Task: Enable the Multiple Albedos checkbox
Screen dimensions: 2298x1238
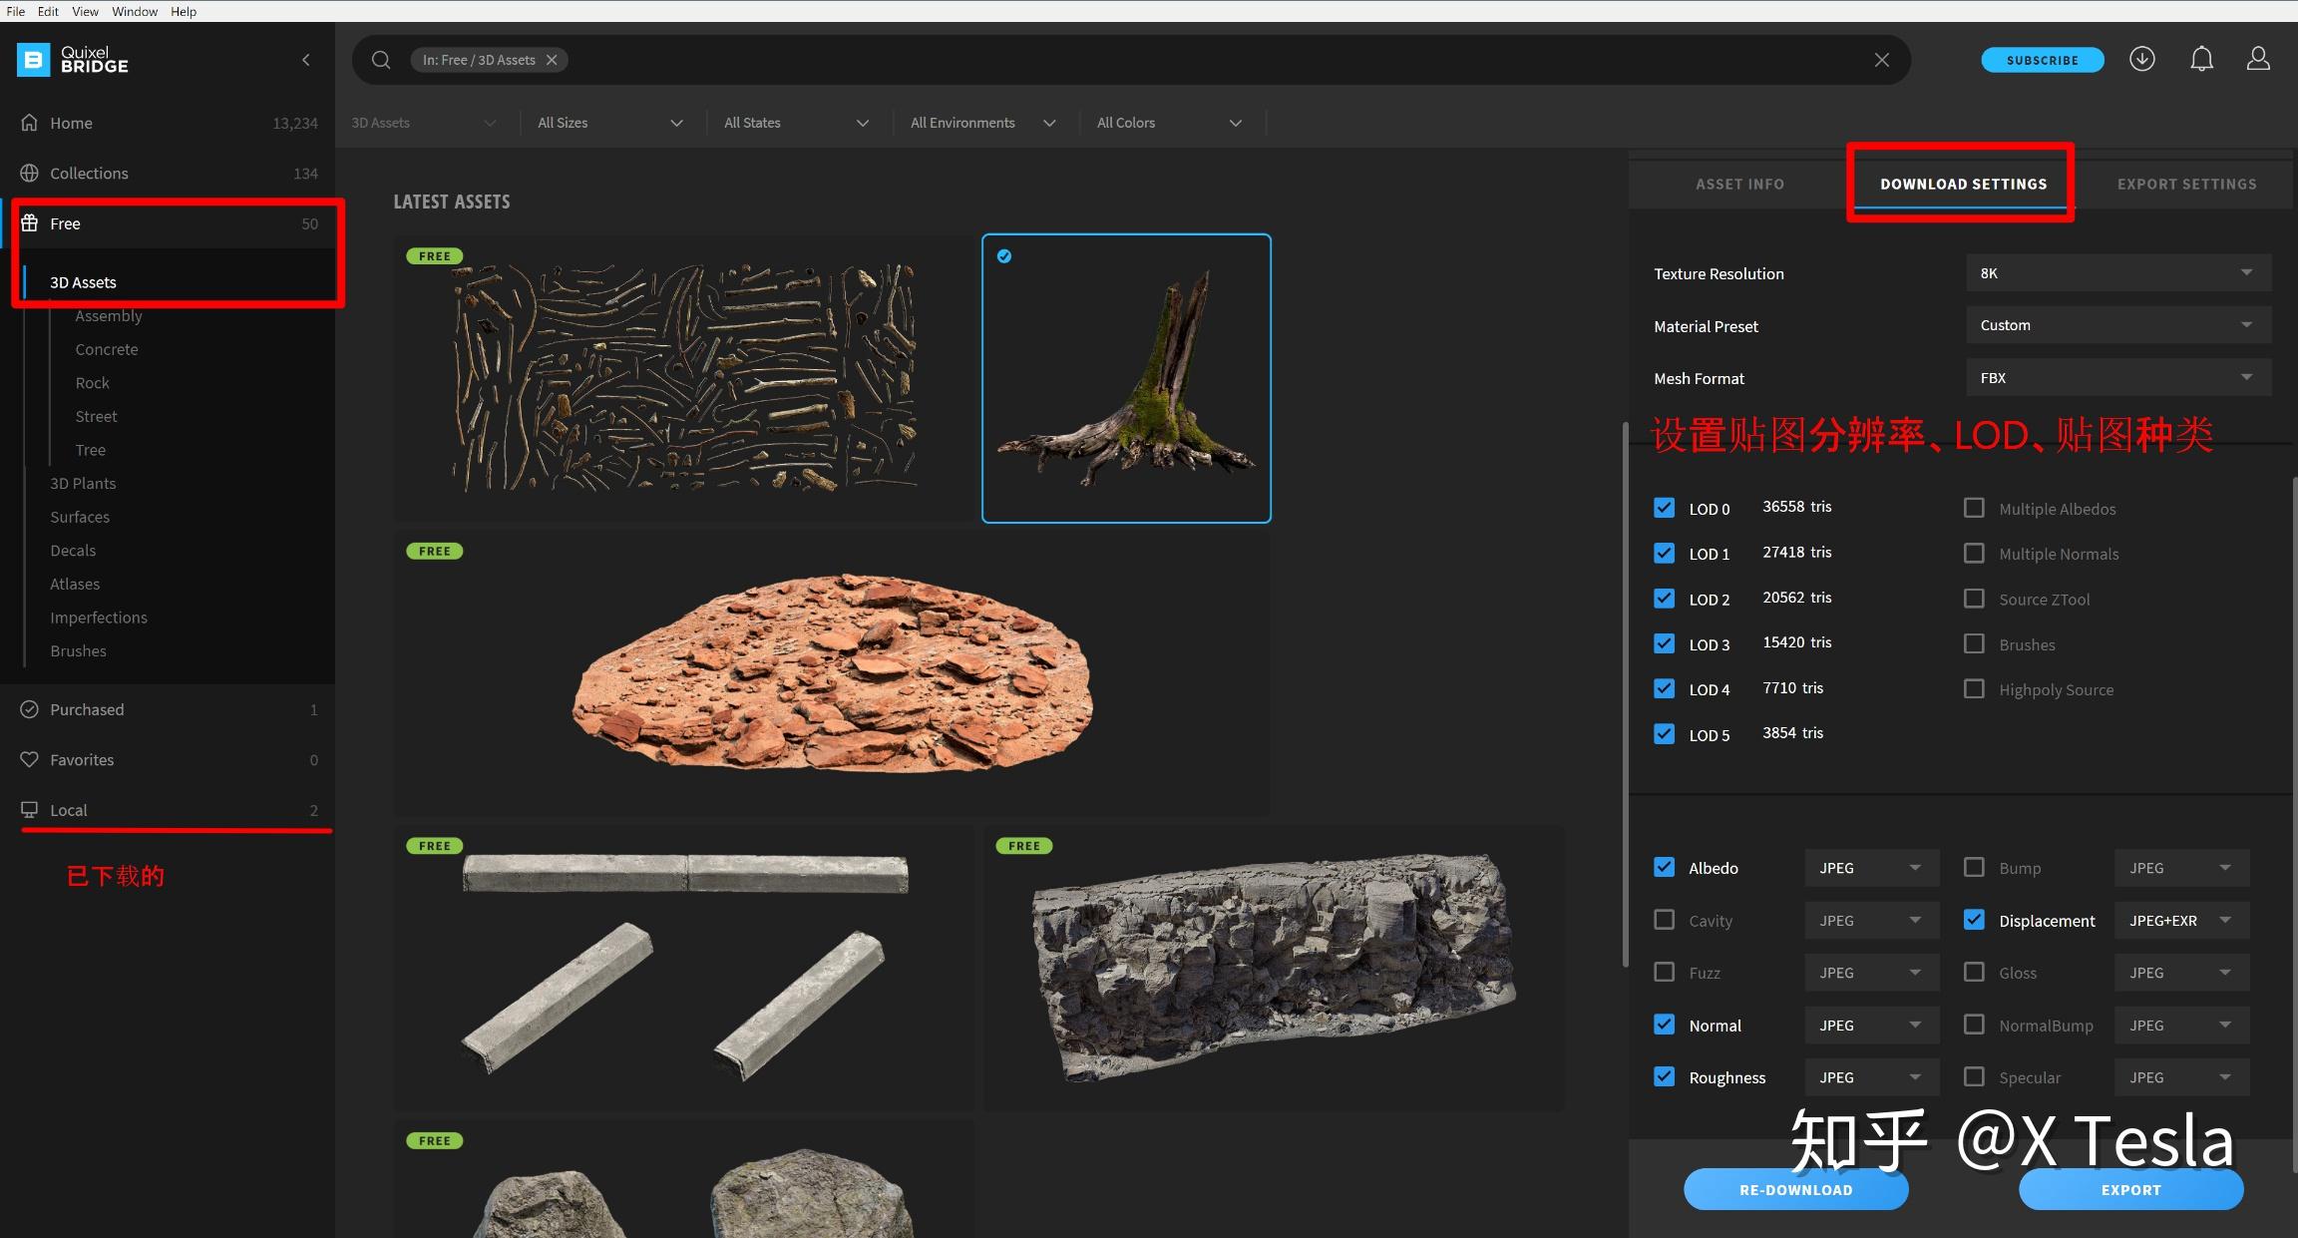Action: (x=1973, y=508)
